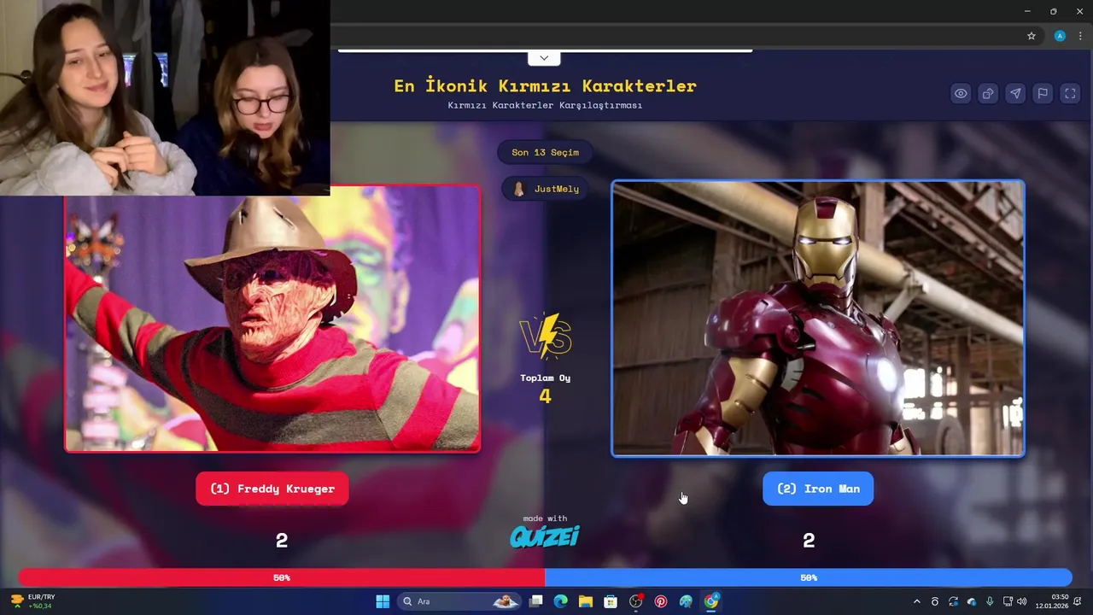Viewport: 1093px width, 615px height.
Task: Open clock showing 03:50 12.01.2026
Action: pyautogui.click(x=1051, y=601)
